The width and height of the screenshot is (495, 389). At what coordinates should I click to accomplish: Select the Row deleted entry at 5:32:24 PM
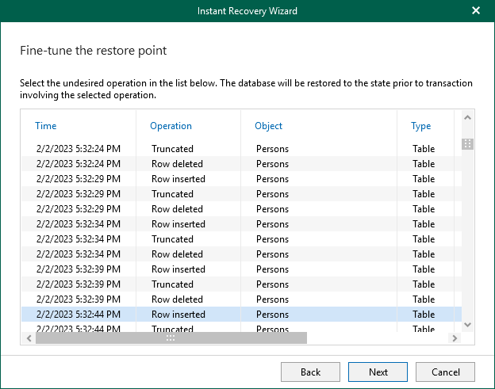(x=177, y=164)
